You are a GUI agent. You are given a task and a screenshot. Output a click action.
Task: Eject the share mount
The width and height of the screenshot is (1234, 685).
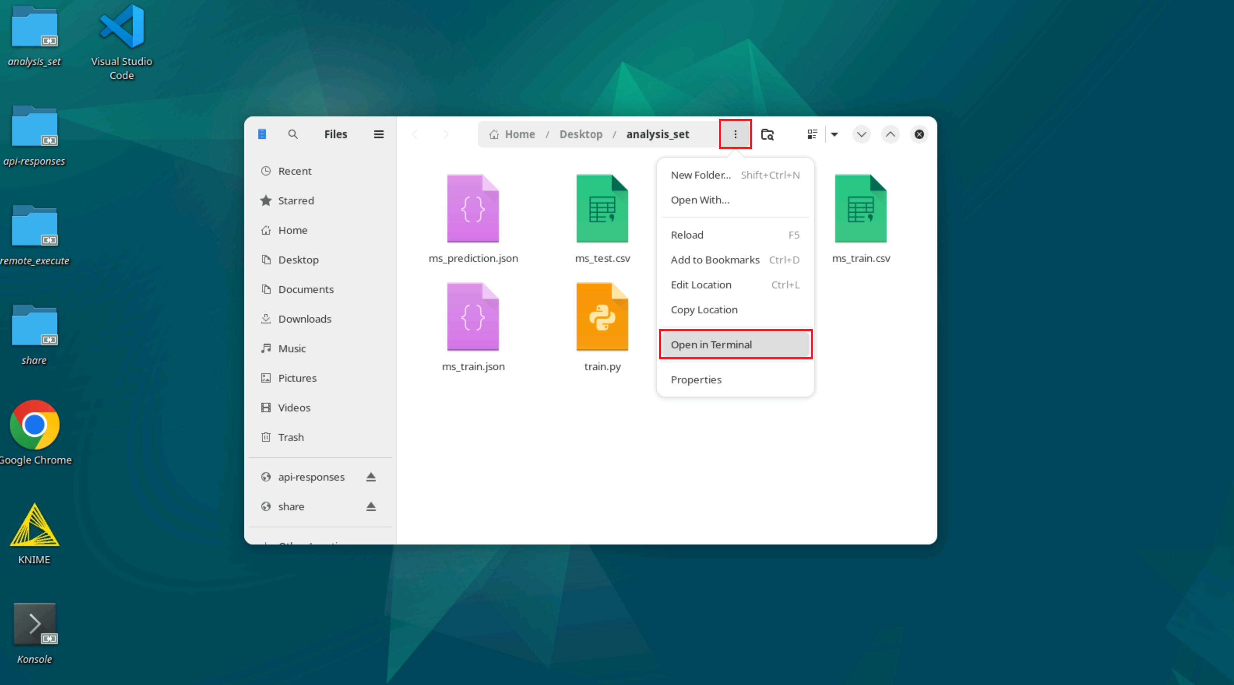click(371, 506)
